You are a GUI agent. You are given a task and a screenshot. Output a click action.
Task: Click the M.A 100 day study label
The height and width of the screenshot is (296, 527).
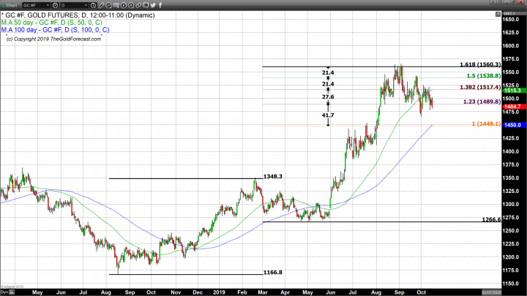[x=55, y=30]
